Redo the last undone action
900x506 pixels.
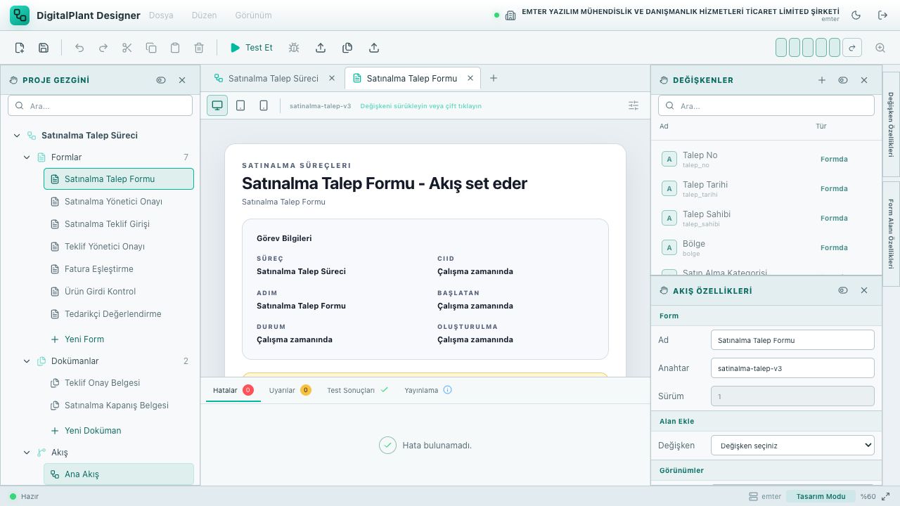pyautogui.click(x=103, y=48)
